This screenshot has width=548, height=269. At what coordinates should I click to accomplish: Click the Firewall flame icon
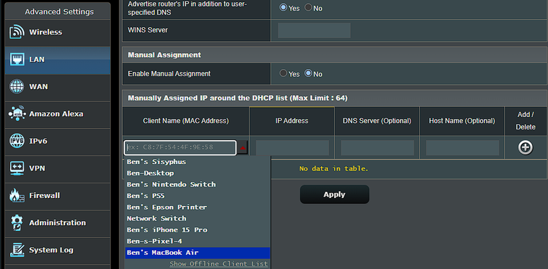tap(17, 196)
